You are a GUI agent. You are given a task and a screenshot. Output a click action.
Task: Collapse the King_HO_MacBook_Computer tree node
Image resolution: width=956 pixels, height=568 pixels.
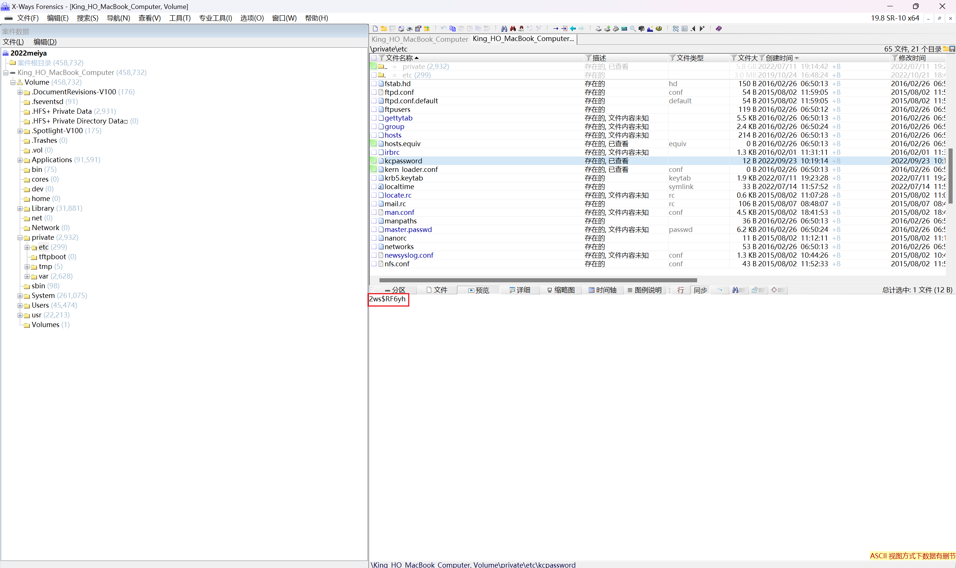click(6, 73)
